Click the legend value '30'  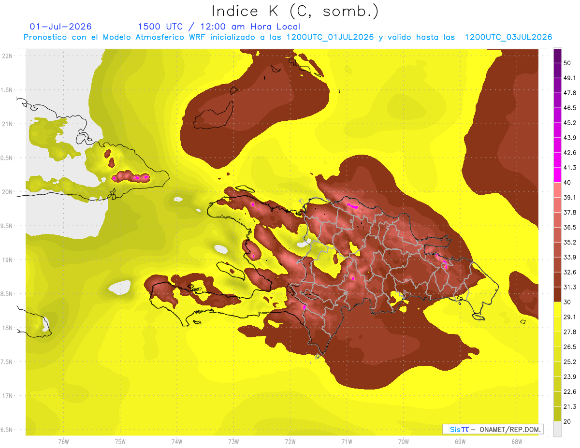567,302
